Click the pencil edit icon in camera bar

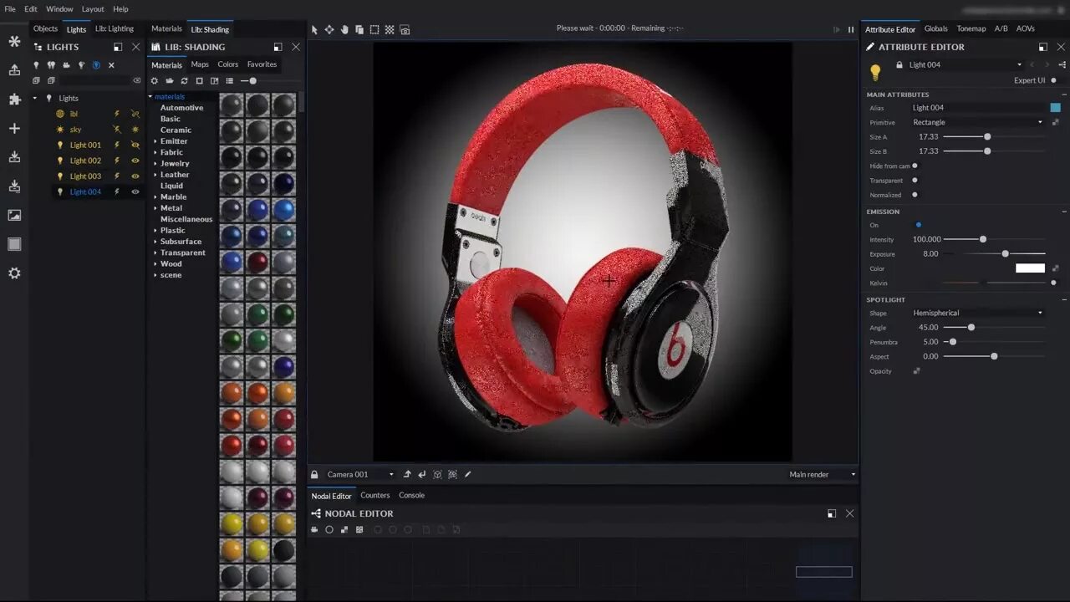467,474
